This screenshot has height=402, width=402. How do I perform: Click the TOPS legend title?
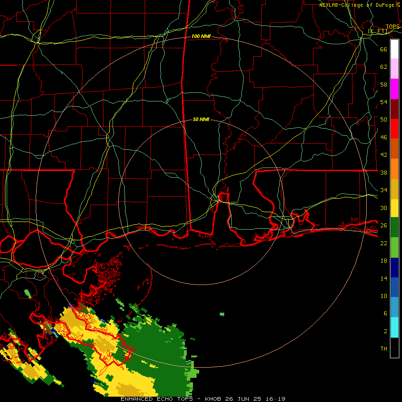coord(393,27)
